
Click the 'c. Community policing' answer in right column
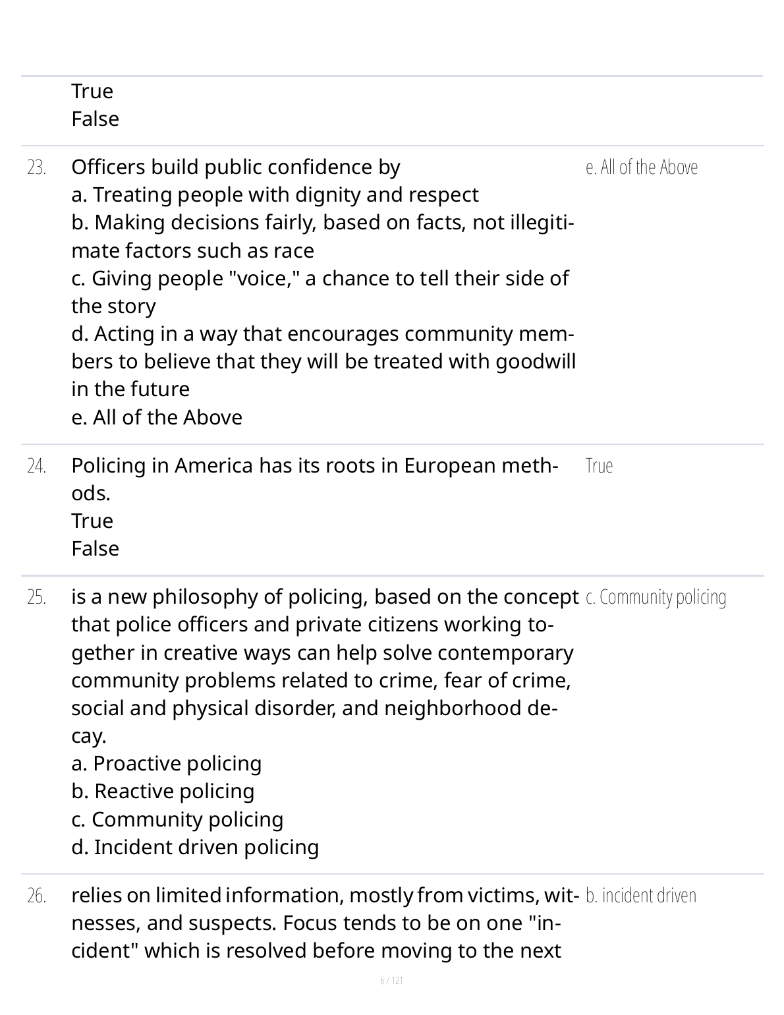[x=656, y=597]
